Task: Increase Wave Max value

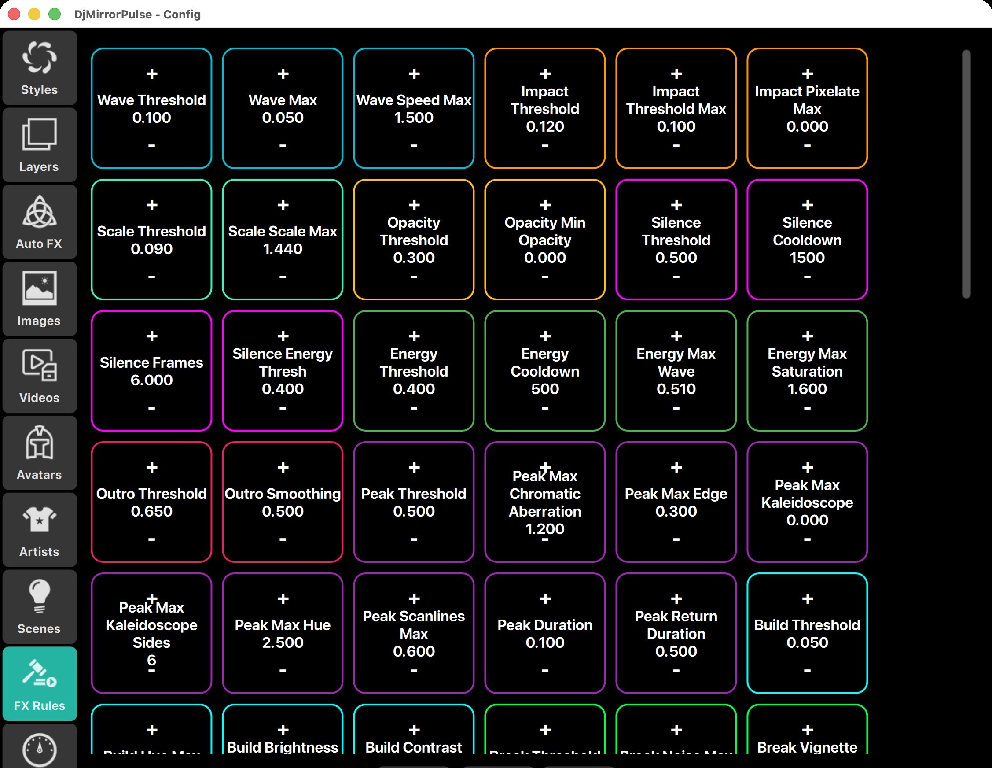Action: click(x=283, y=74)
